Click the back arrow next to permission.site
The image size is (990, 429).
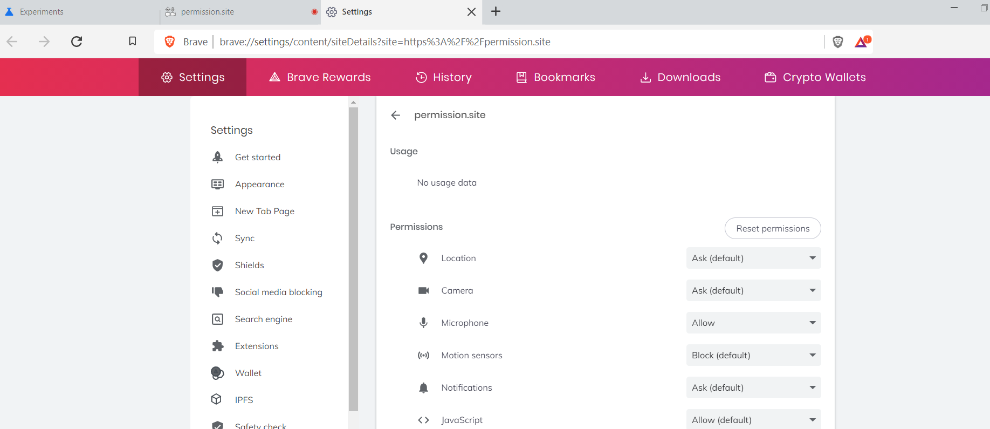(395, 115)
